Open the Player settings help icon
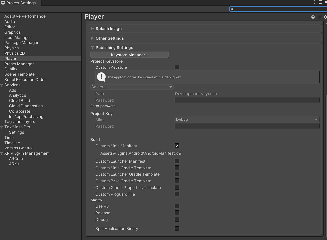327x240 pixels. tap(313, 17)
